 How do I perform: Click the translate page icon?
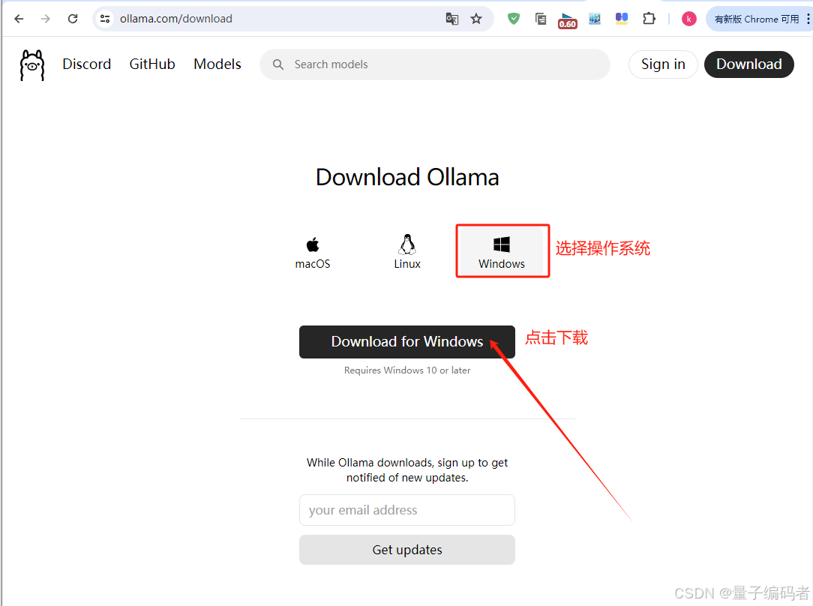click(x=452, y=19)
